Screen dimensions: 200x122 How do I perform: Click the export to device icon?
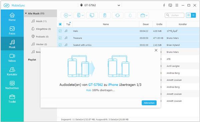[x=79, y=15]
